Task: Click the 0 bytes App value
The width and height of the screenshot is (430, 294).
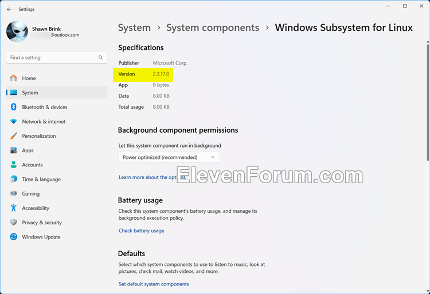Action: (161, 85)
